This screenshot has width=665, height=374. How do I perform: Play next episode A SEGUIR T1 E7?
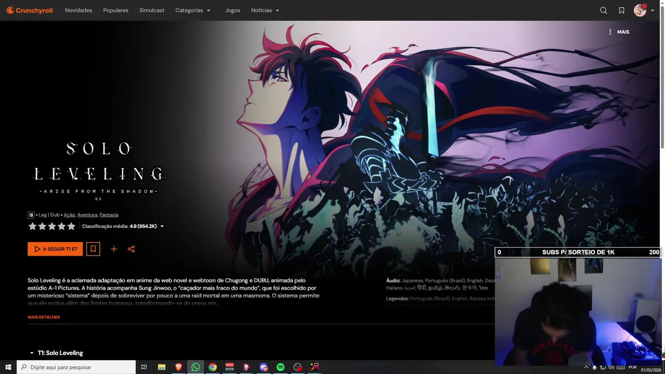55,249
